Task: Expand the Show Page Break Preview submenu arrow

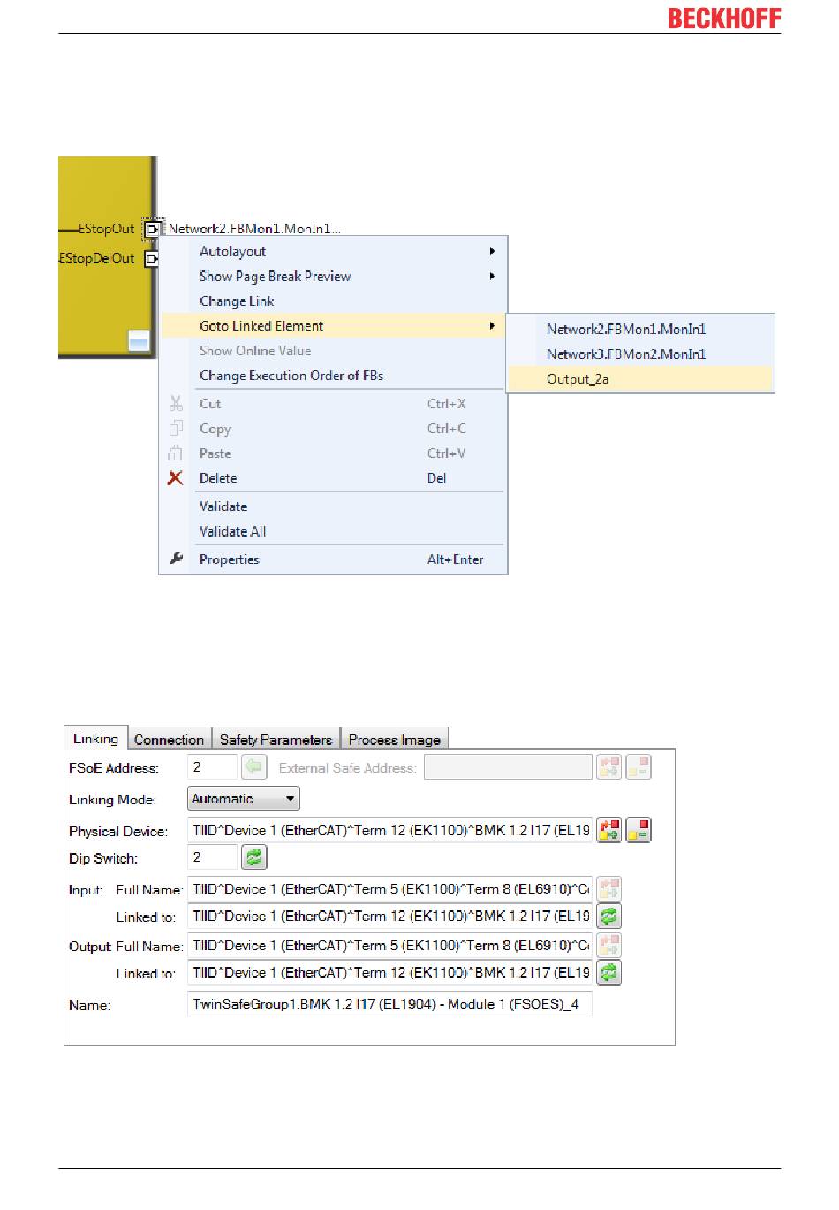Action: pyautogui.click(x=493, y=277)
